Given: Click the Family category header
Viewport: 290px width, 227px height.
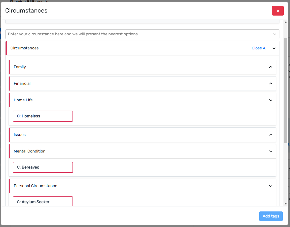Looking at the screenshot, I should [20, 67].
